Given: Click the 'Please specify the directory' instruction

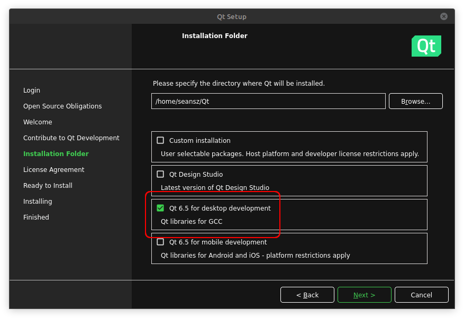Looking at the screenshot, I should click(x=239, y=84).
